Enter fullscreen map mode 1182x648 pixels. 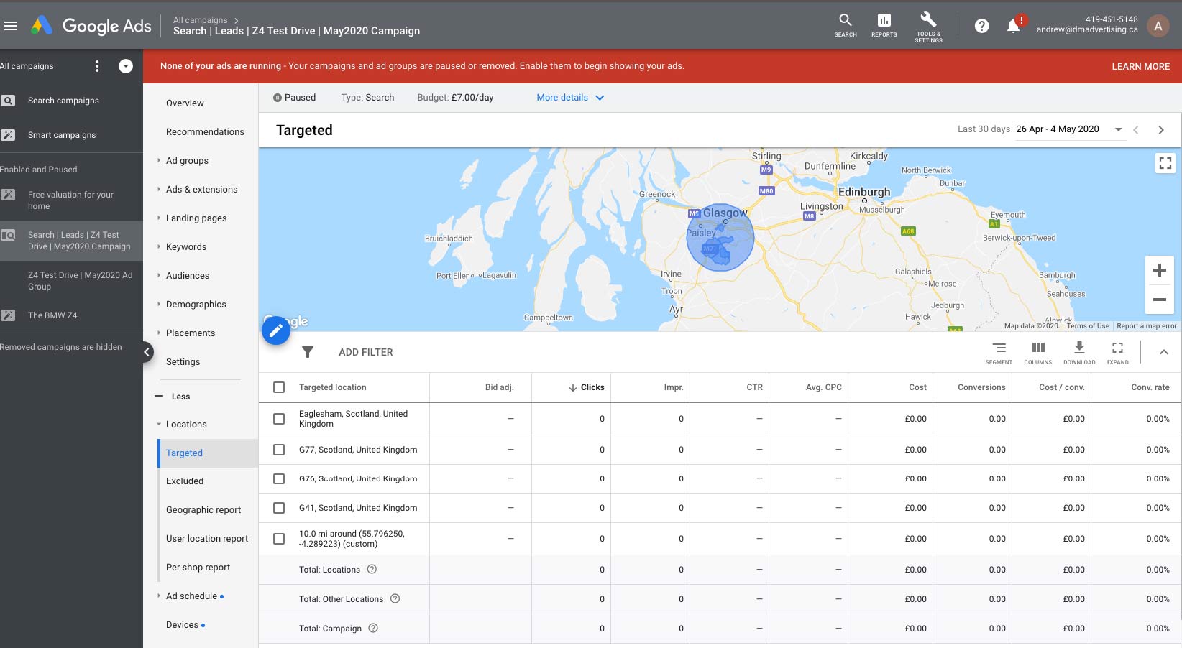click(1165, 163)
